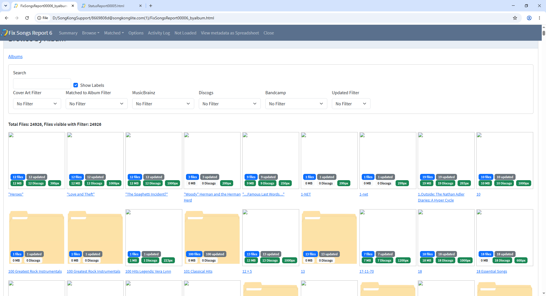Click the 12 × 5 album cover thumbnail

point(271,238)
